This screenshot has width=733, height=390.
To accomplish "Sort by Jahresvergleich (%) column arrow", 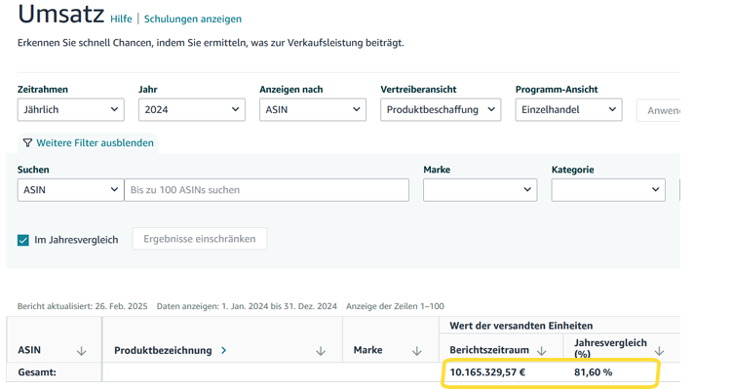I will pos(660,351).
